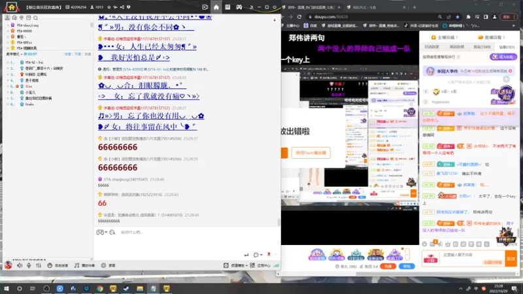Screen dimensions: 523x294
Task: Switch to the 贵宾(1569) tab on Douyu
Action: pyautogui.click(x=482, y=47)
